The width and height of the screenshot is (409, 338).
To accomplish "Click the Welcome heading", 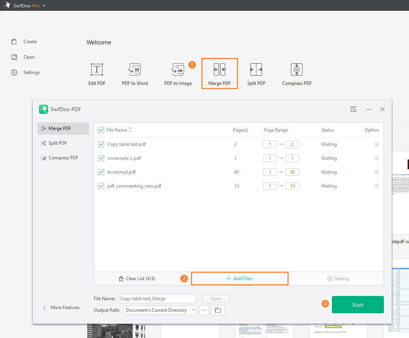I will pyautogui.click(x=99, y=42).
